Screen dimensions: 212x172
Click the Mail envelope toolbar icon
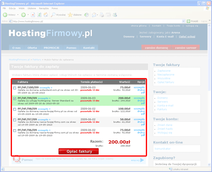(94, 15)
